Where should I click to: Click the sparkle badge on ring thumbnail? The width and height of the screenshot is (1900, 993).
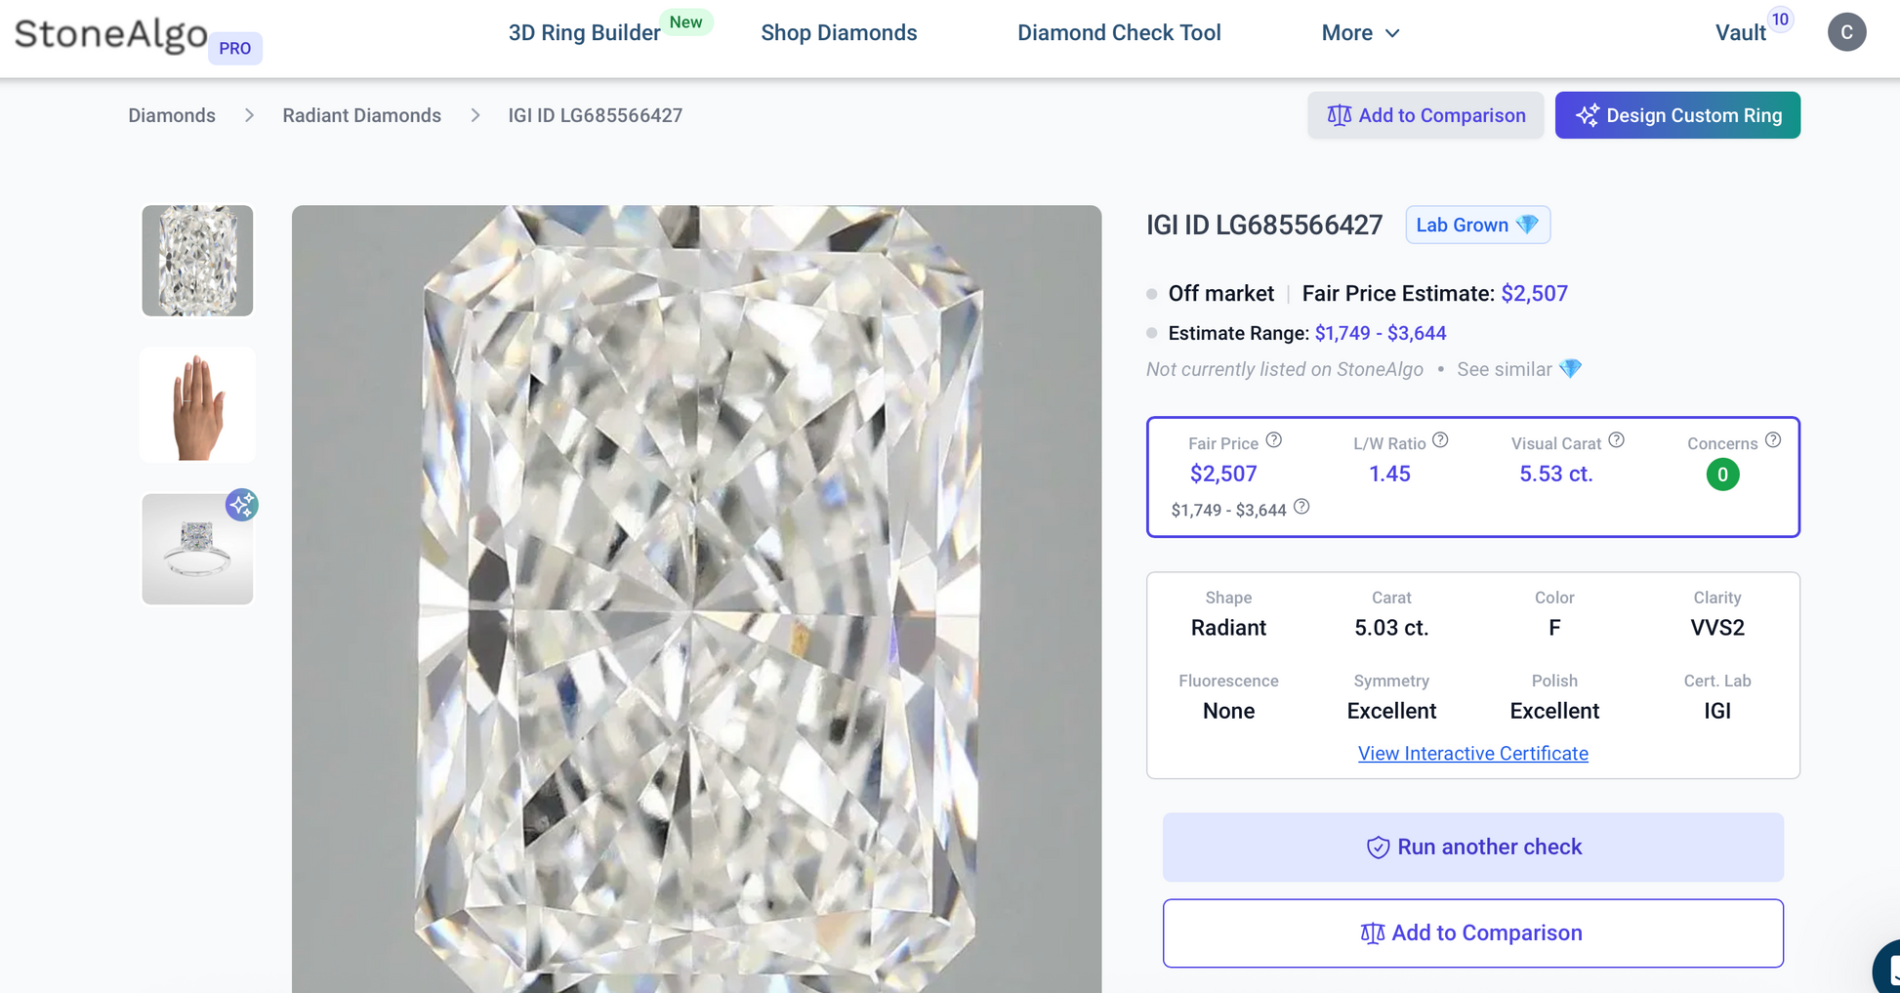coord(241,505)
